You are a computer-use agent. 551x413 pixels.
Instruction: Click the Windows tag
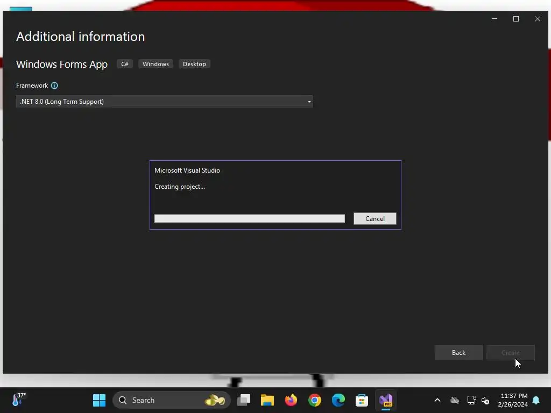click(156, 64)
